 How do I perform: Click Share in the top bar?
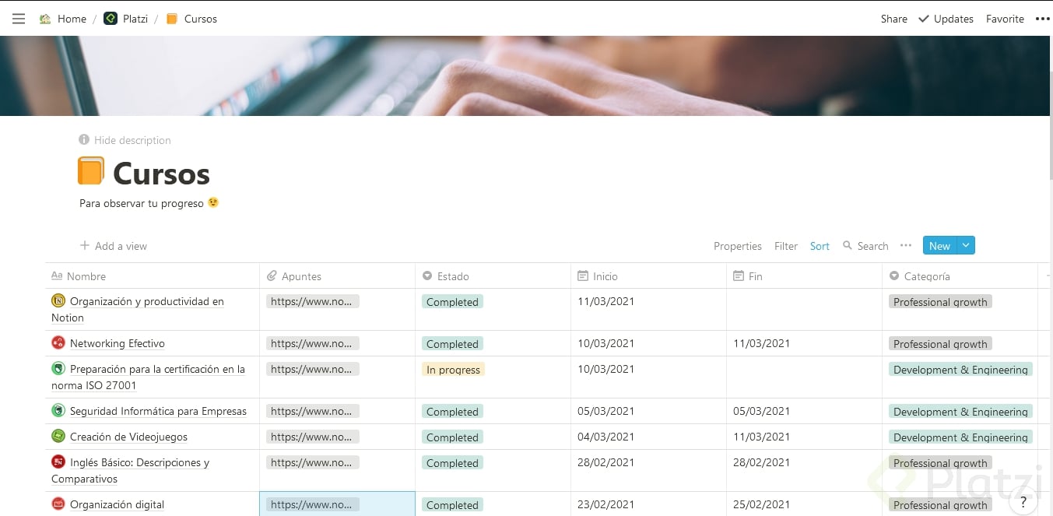pos(893,19)
